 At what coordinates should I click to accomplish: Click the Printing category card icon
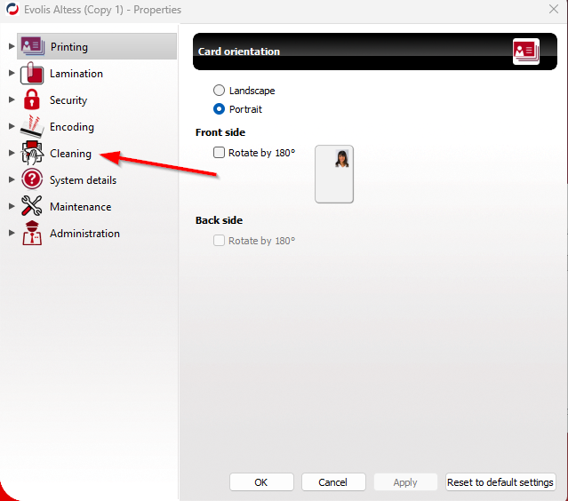pos(33,46)
